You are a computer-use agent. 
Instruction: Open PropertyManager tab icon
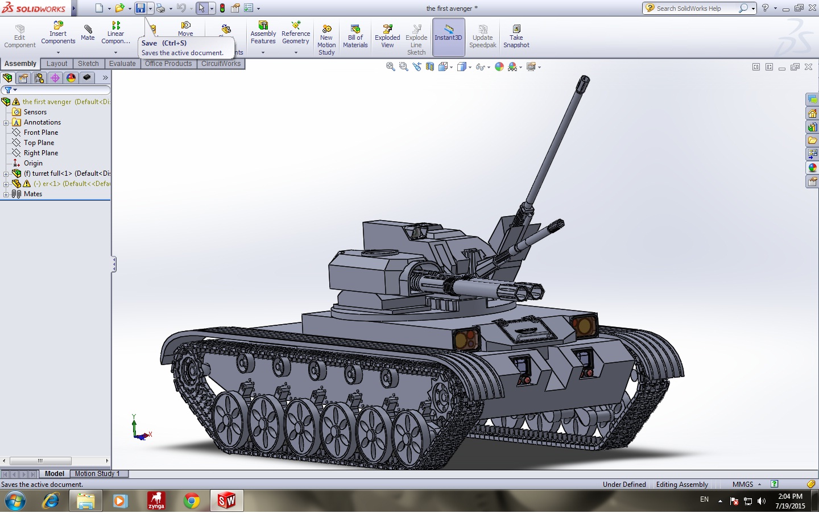[x=23, y=78]
